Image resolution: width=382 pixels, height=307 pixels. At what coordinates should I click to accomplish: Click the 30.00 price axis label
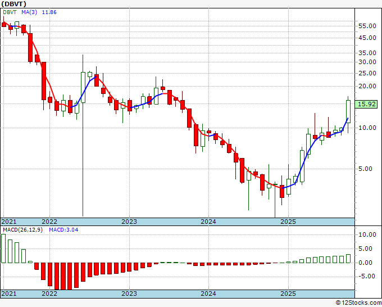(367, 62)
